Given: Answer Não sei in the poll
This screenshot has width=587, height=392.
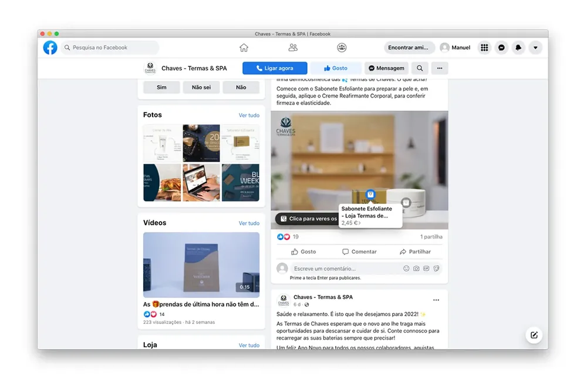Looking at the screenshot, I should pyautogui.click(x=201, y=88).
